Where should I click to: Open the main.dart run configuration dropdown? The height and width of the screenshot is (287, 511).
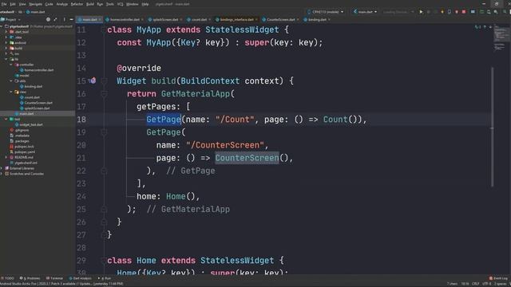tap(365, 12)
